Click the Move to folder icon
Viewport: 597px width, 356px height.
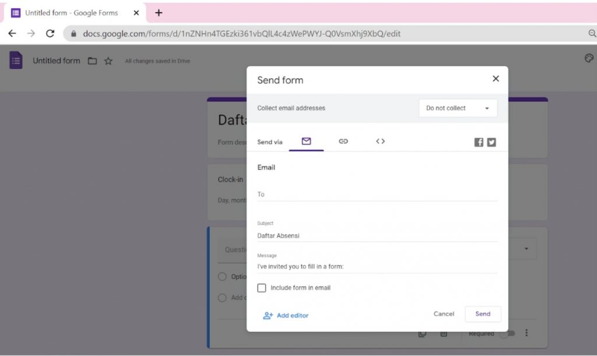click(x=92, y=60)
